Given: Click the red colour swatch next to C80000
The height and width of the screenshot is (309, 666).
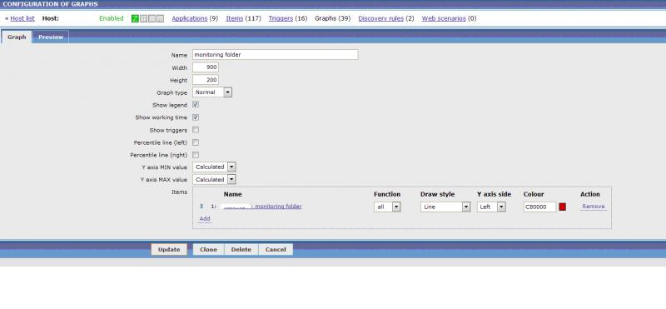Looking at the screenshot, I should click(x=563, y=207).
